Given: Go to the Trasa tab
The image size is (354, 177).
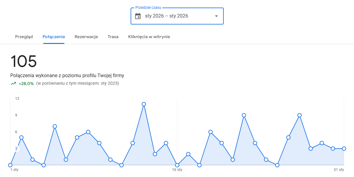Looking at the screenshot, I should point(113,37).
